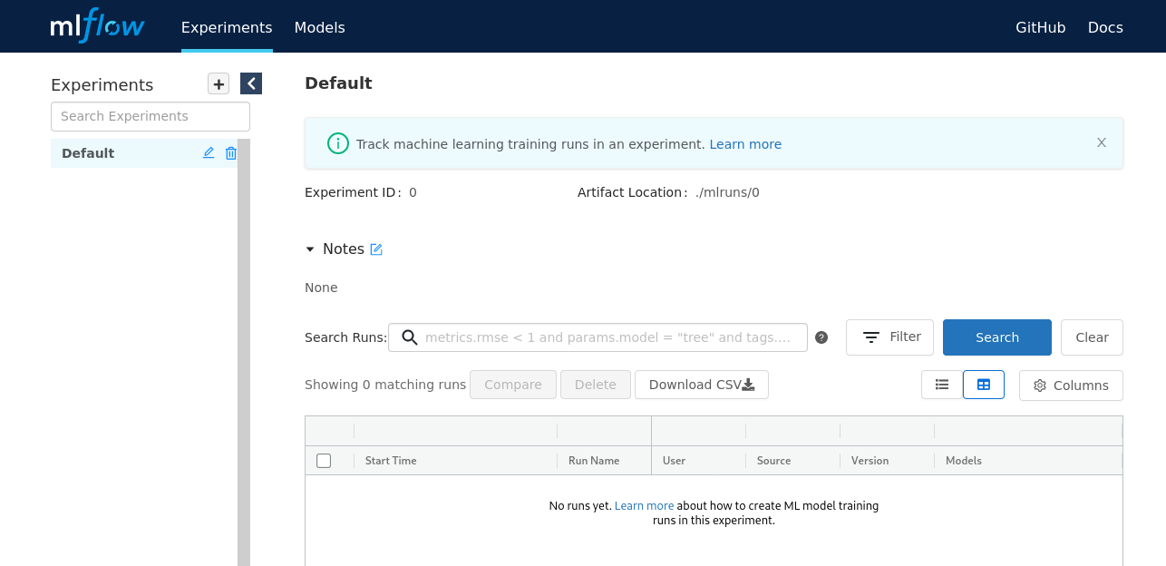Open the Experiments tab
The image size is (1166, 566).
[227, 27]
